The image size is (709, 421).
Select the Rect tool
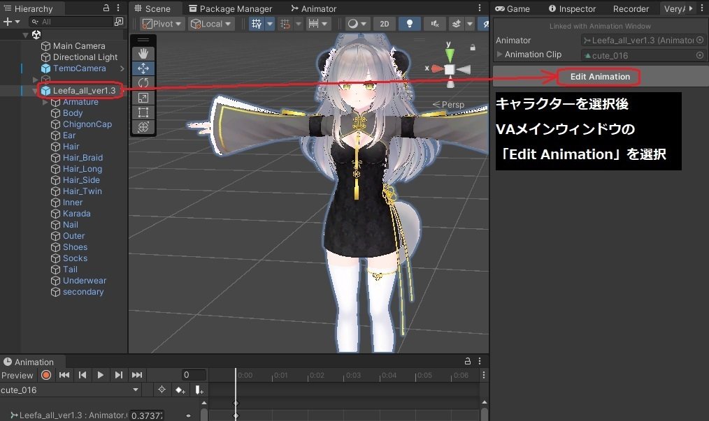[x=143, y=112]
